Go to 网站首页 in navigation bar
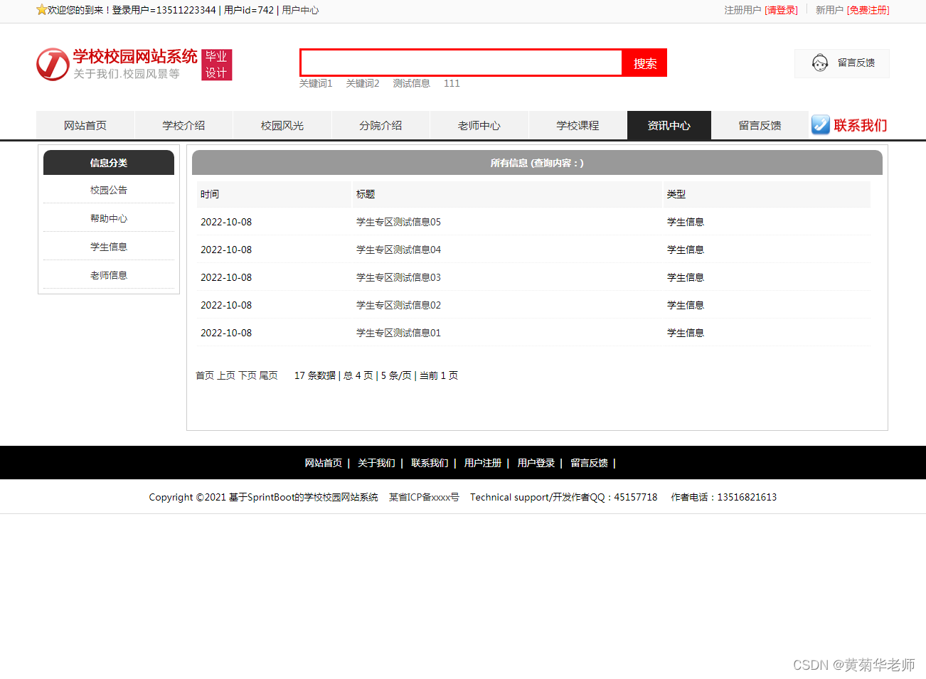926x679 pixels. [x=85, y=125]
